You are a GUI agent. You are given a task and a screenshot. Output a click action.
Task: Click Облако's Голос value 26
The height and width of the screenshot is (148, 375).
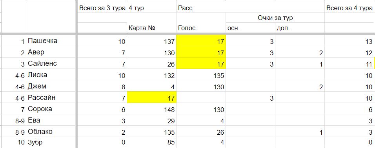point(201,132)
